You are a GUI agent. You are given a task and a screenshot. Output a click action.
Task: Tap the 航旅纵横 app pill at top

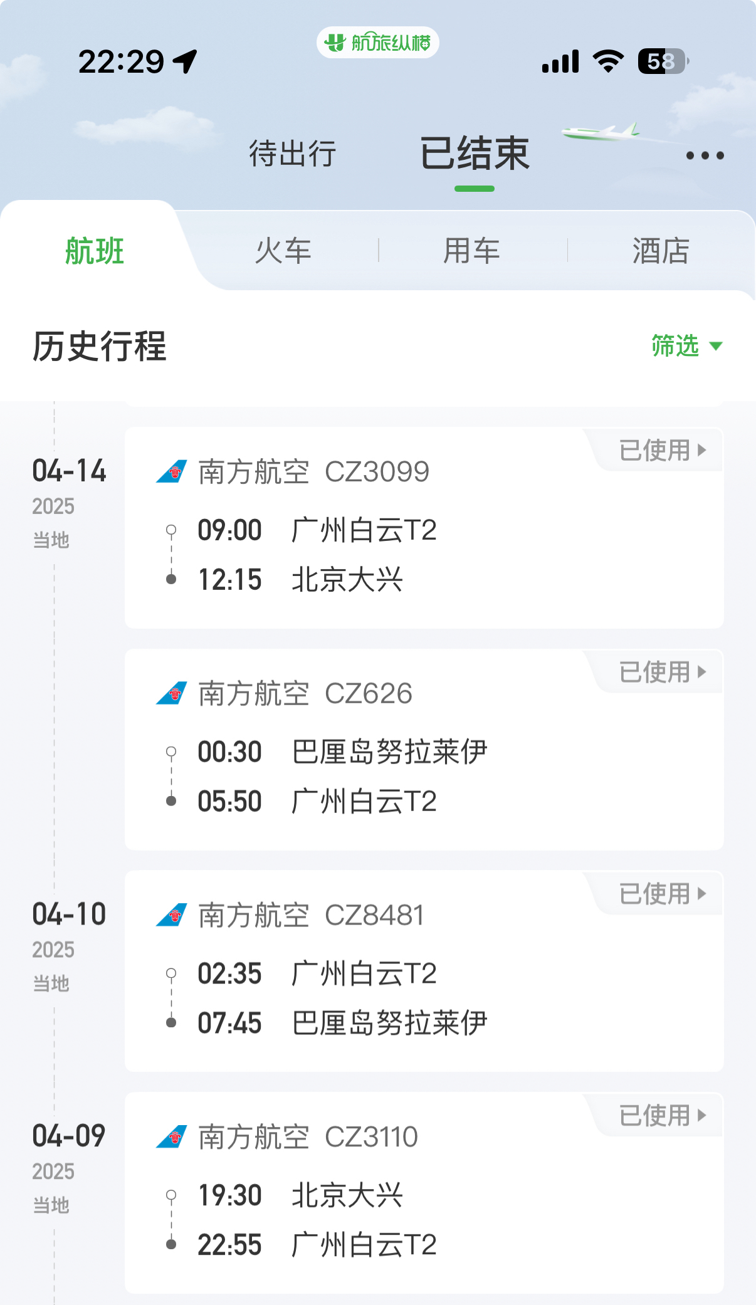377,43
